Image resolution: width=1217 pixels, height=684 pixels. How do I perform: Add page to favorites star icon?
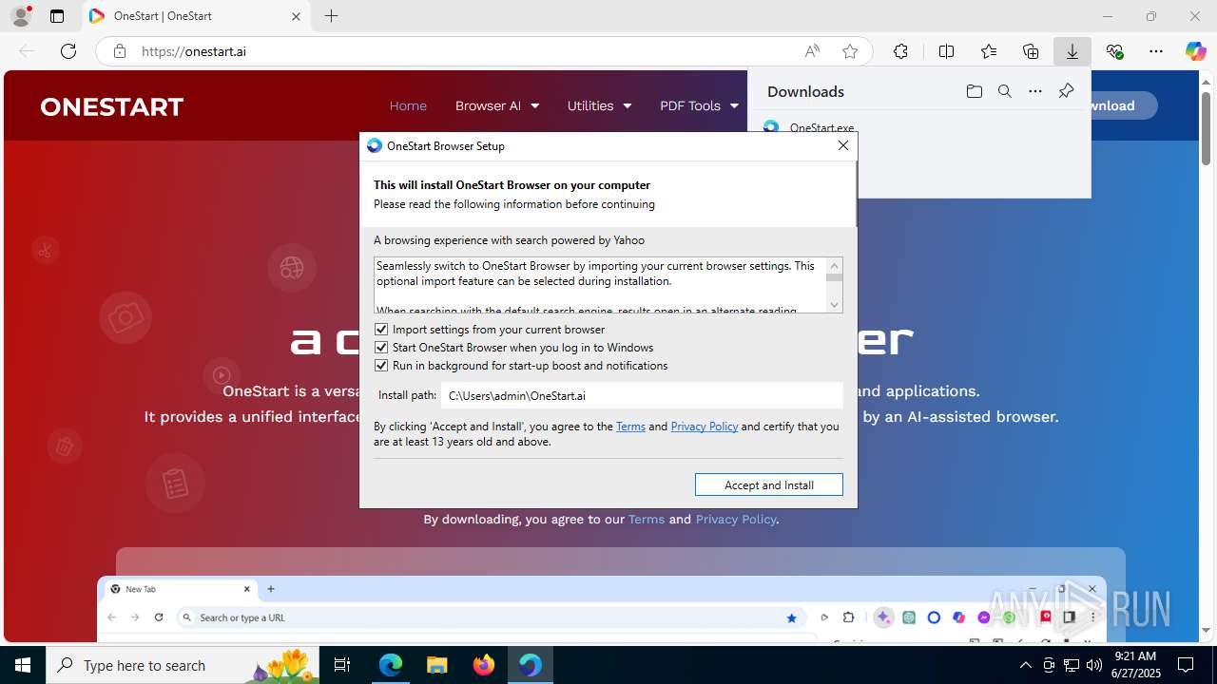click(x=850, y=51)
